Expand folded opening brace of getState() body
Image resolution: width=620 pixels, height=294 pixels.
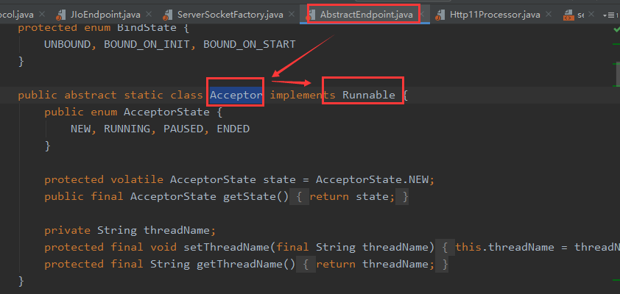point(300,196)
